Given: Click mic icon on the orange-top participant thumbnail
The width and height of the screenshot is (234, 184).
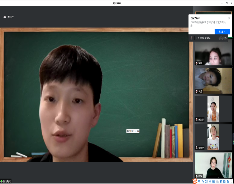Looking at the screenshot, I should 197,119.
